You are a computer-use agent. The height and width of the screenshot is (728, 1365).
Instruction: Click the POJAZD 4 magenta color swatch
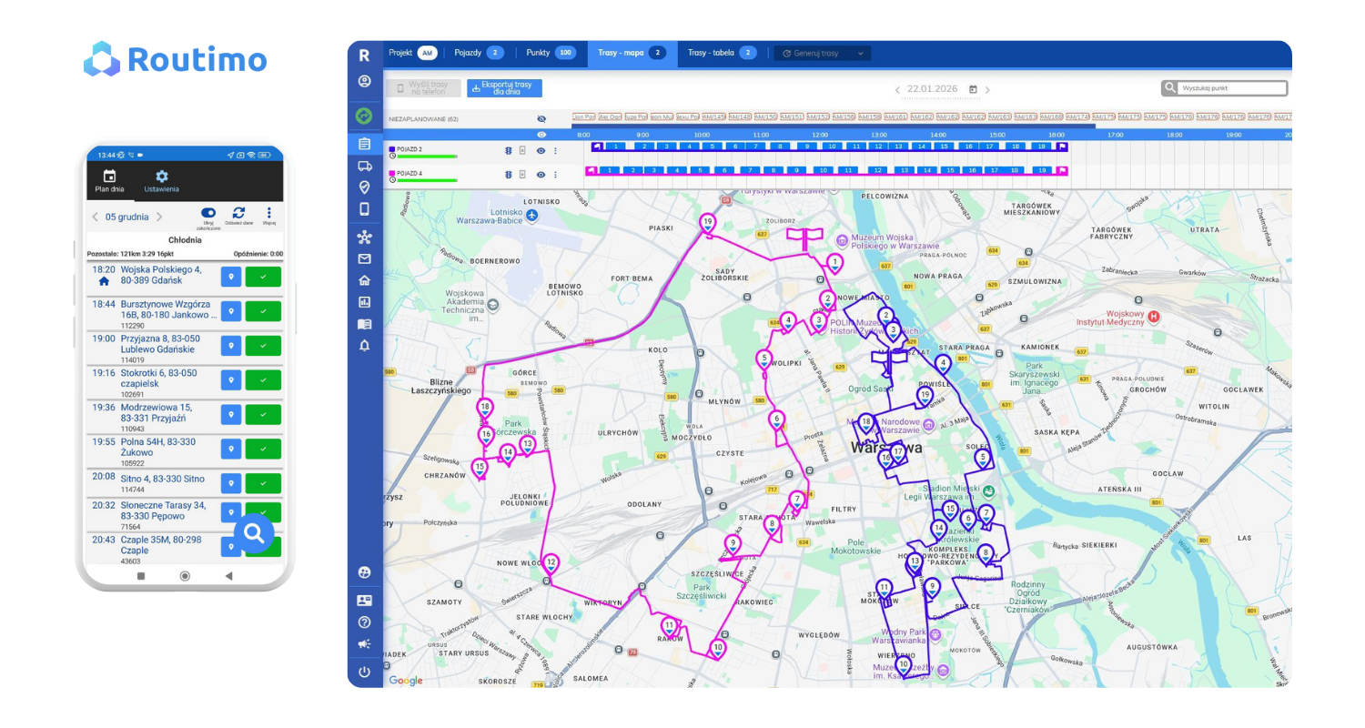(391, 173)
